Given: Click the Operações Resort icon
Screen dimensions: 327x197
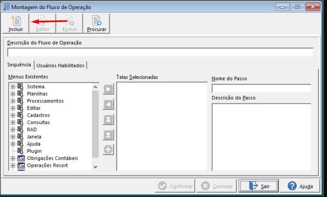Looking at the screenshot, I should point(21,165).
